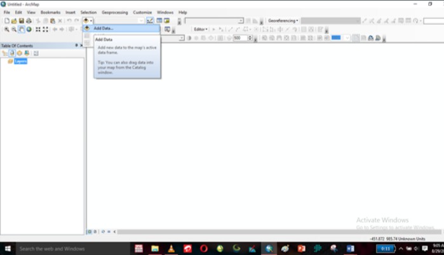Open the Selection menu
Image resolution: width=444 pixels, height=255 pixels.
tap(88, 13)
